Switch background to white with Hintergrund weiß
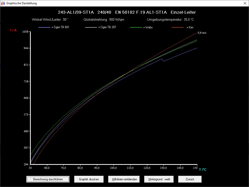Image resolution: width=249 pixels, height=187 pixels. 159,179
